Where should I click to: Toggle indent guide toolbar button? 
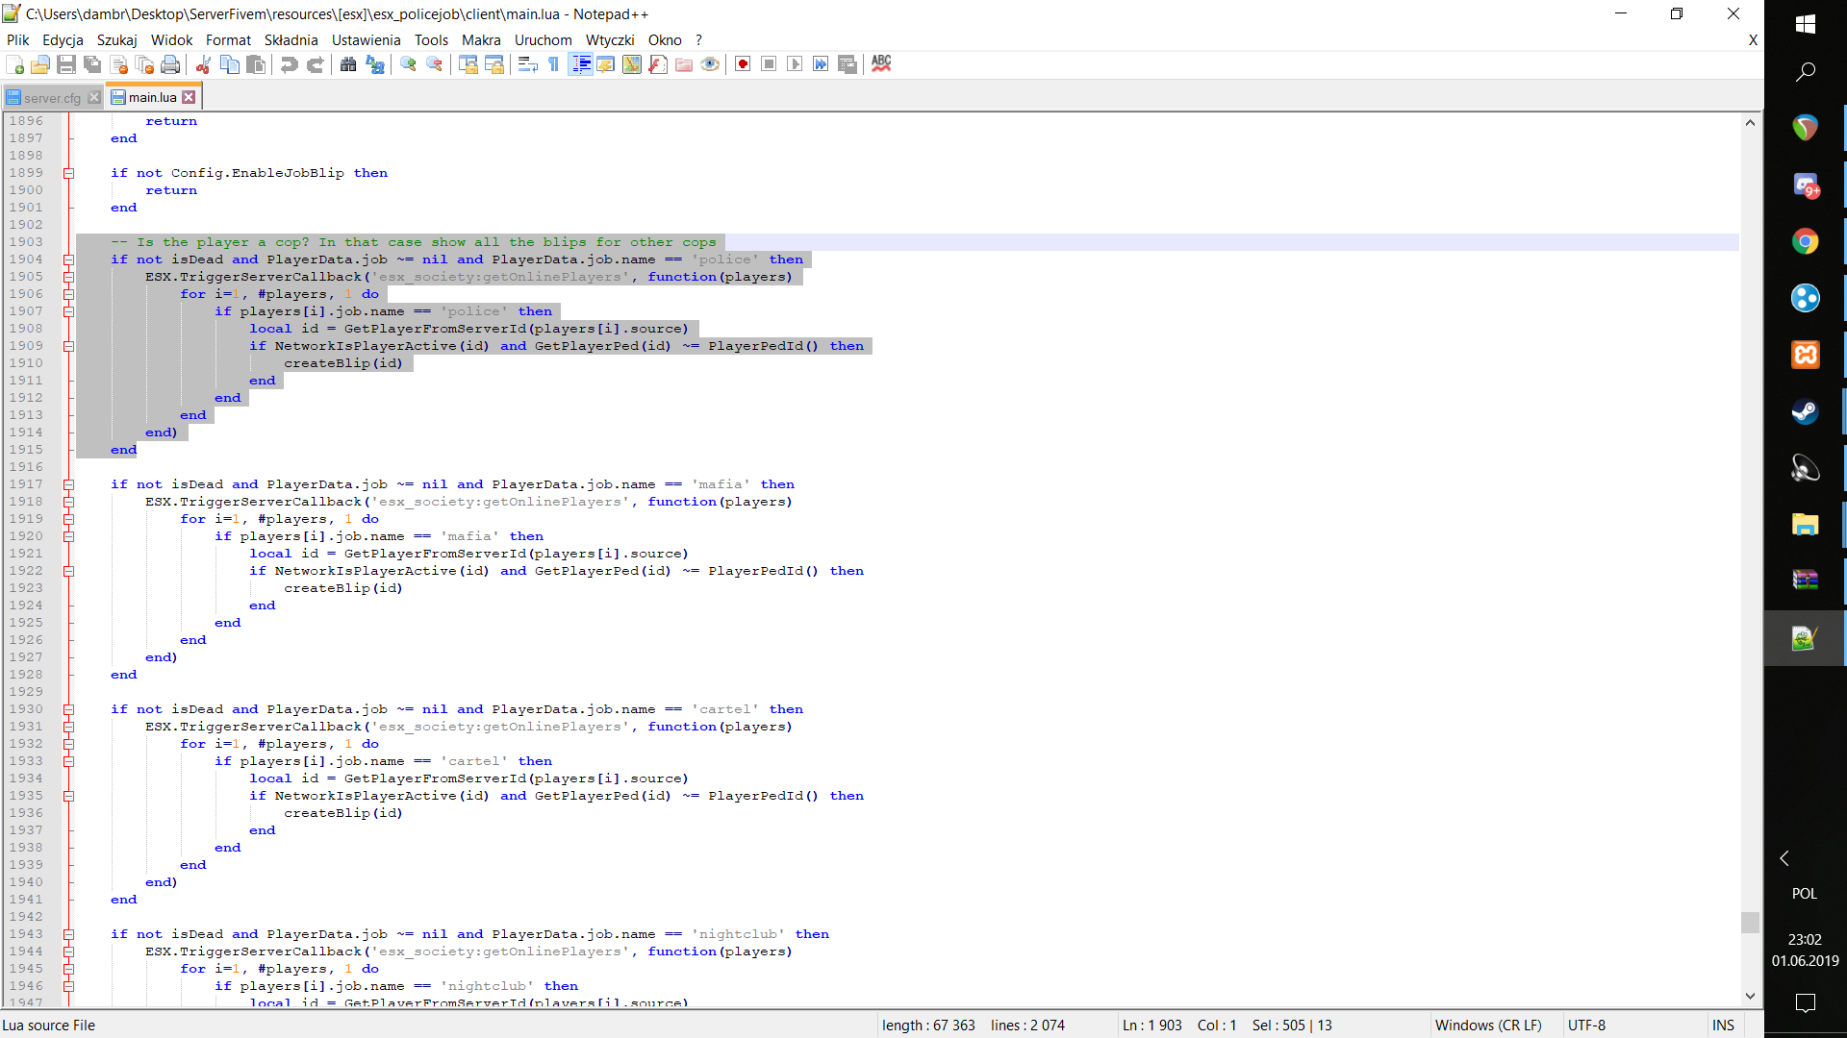click(x=580, y=64)
